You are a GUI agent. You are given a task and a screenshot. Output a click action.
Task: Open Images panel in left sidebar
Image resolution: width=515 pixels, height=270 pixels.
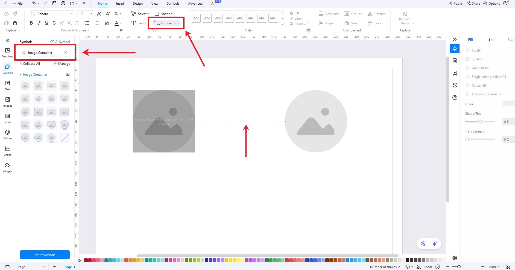7,102
